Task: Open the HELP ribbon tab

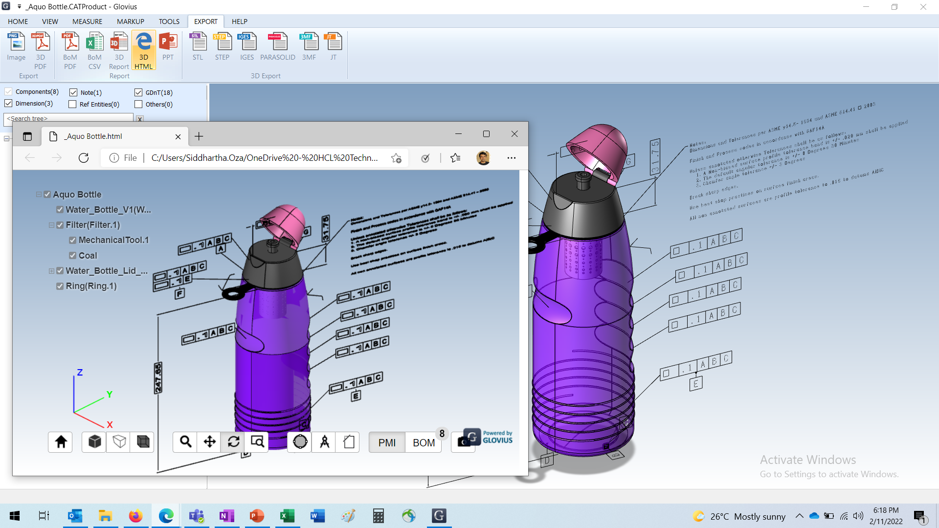Action: [239, 21]
